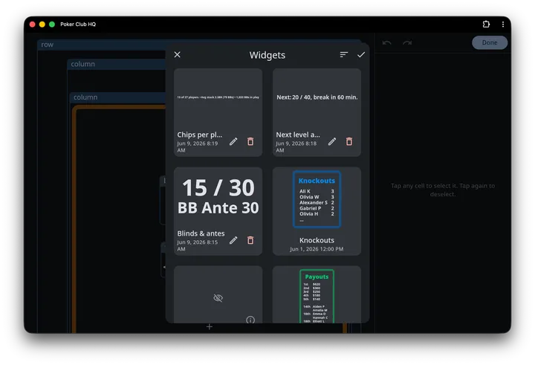Click the 'Widgets' dialog heading
This screenshot has width=535, height=365.
[x=267, y=55]
